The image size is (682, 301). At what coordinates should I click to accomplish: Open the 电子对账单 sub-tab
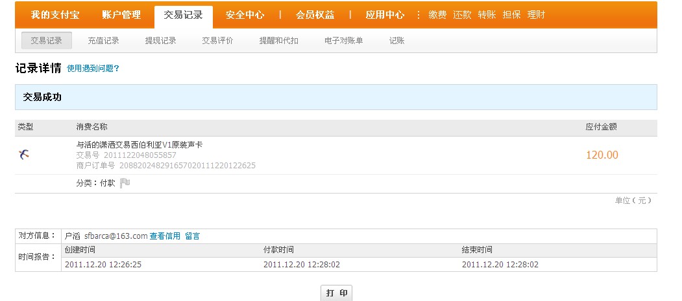coord(343,41)
